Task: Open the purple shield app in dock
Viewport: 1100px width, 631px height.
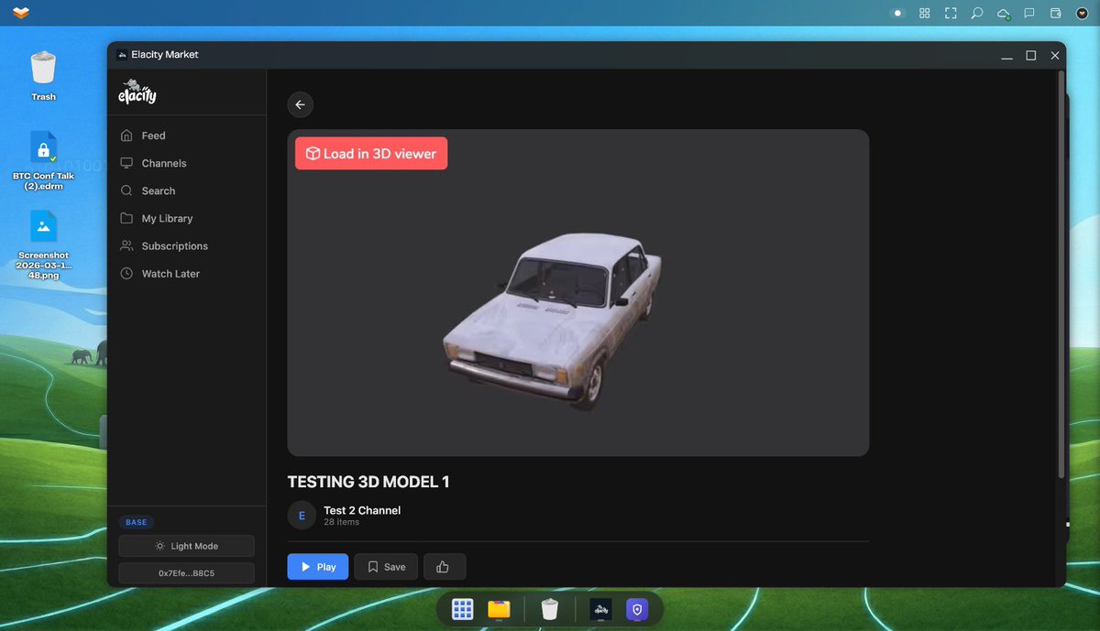Action: 637,609
